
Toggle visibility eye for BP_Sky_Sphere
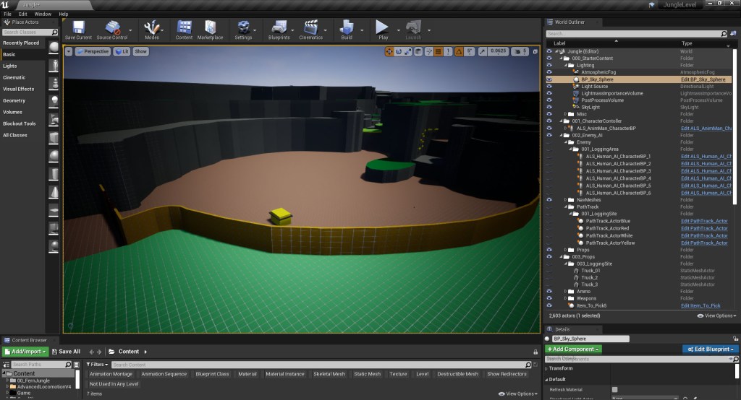[549, 79]
